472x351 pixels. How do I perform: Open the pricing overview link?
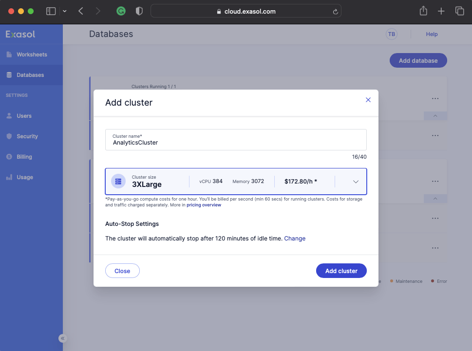[x=204, y=205]
